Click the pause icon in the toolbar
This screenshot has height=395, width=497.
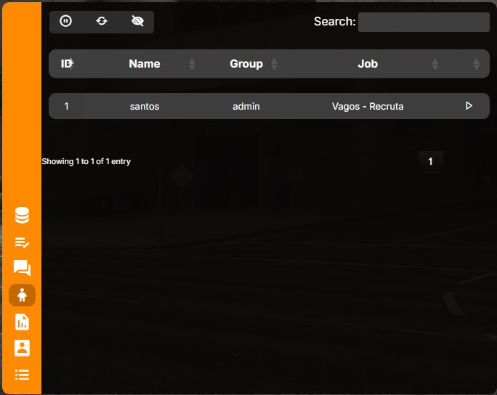tap(65, 21)
